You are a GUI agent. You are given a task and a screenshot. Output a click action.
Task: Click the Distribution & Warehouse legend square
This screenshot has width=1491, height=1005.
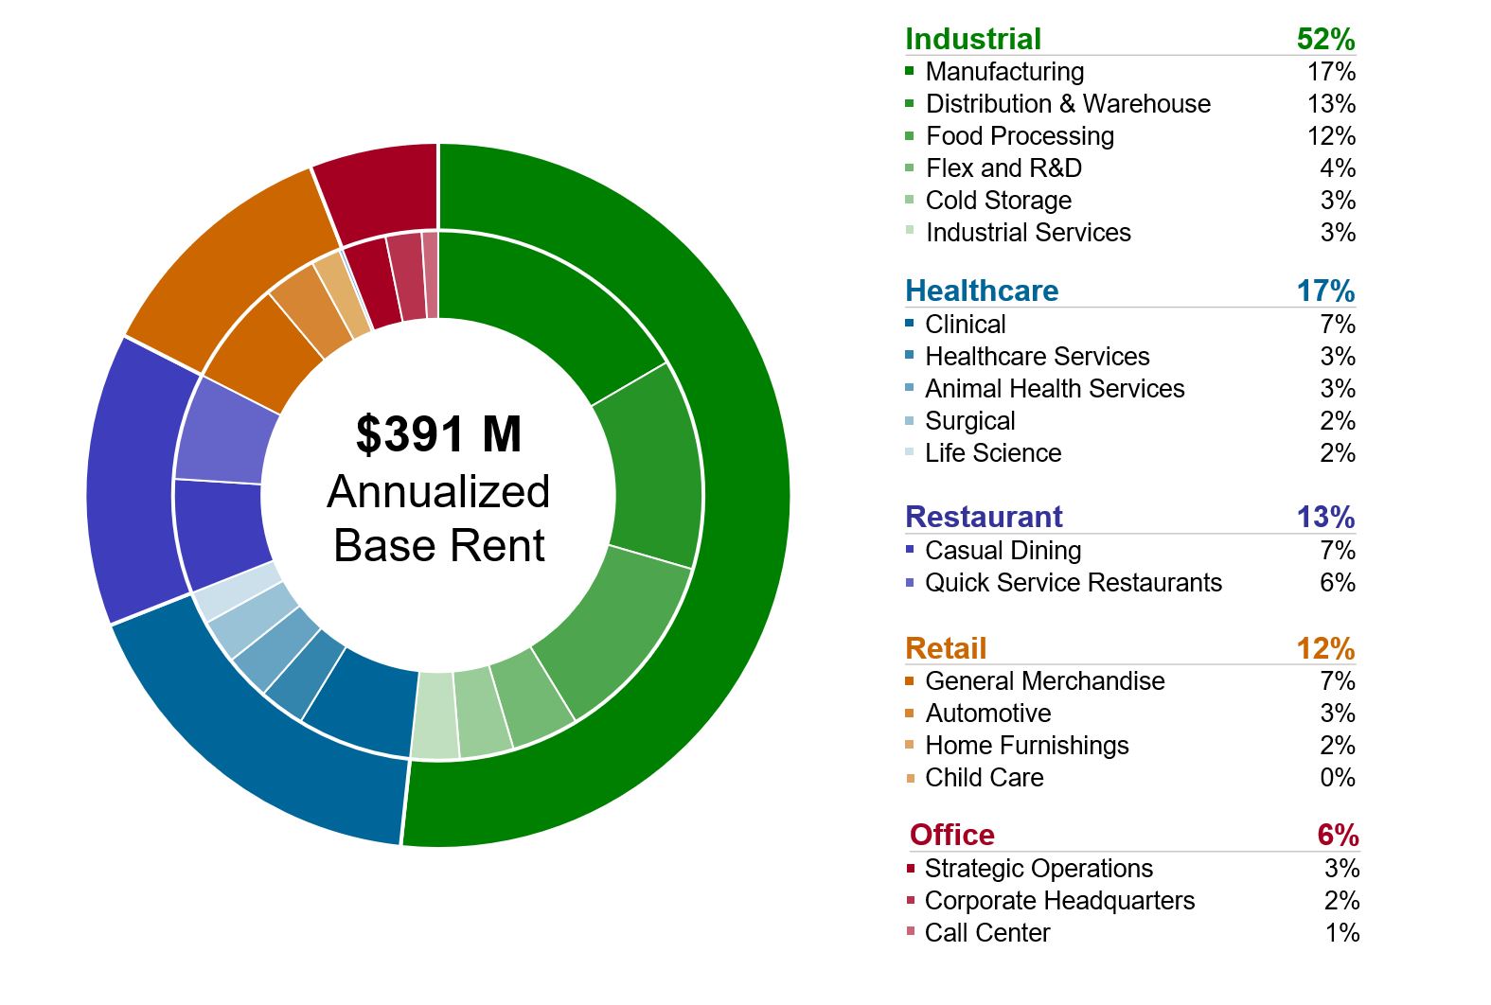[910, 102]
